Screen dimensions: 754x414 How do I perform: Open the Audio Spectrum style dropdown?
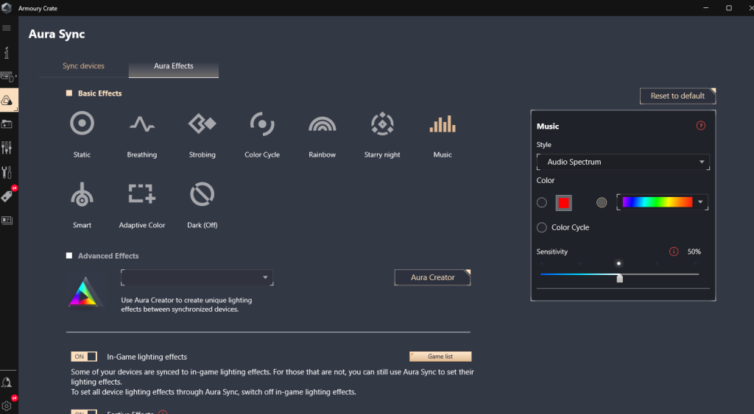pyautogui.click(x=624, y=162)
